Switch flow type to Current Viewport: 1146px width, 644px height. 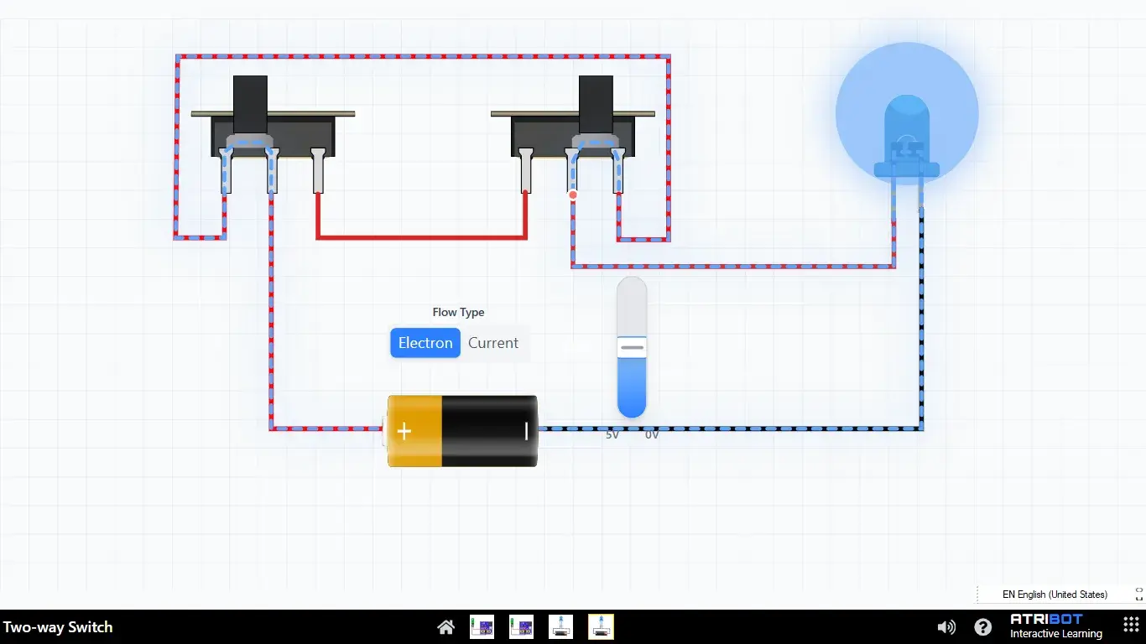click(493, 343)
